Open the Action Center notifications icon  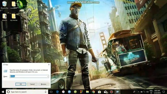coord(164,92)
